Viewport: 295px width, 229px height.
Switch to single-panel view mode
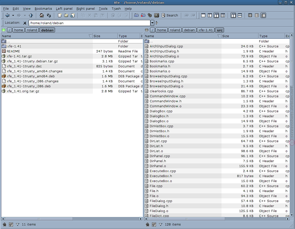pos(203,15)
